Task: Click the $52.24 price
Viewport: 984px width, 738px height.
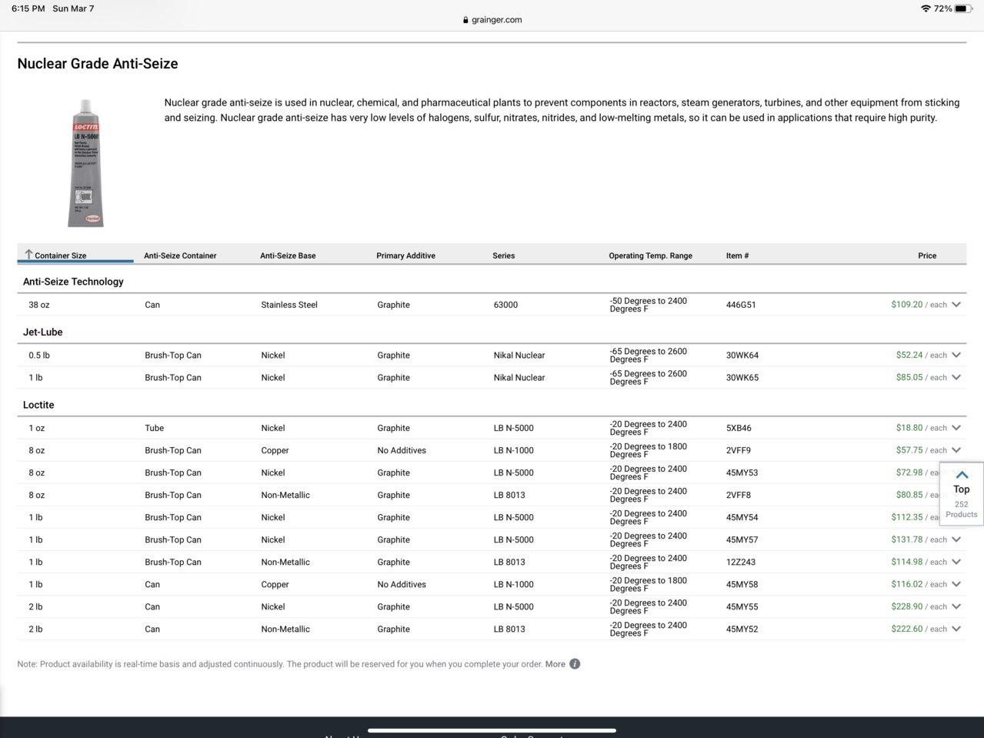Action: 909,356
